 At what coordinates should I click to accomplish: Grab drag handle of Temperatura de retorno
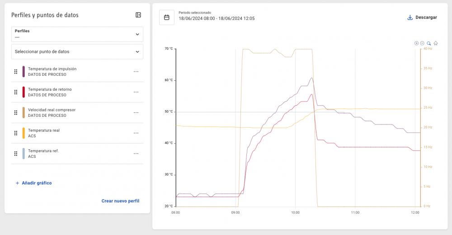(x=16, y=92)
